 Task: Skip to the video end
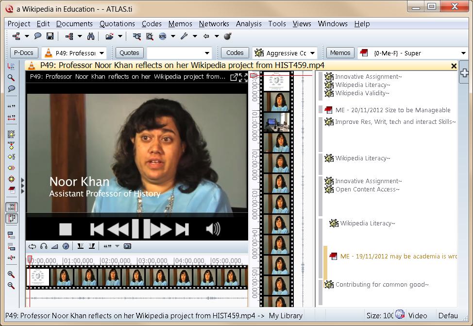point(182,229)
